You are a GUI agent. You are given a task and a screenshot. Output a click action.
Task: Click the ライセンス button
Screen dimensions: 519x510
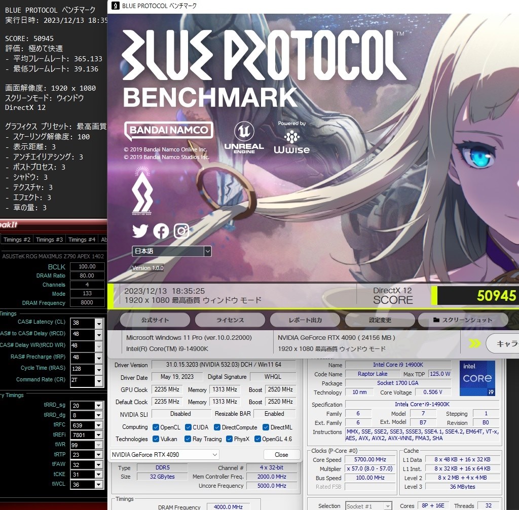pos(230,320)
